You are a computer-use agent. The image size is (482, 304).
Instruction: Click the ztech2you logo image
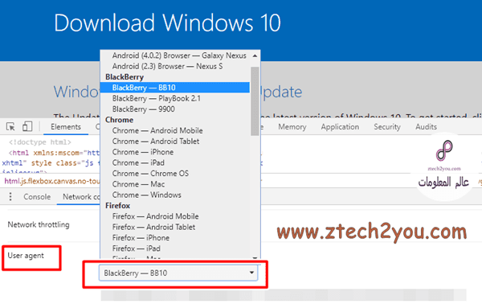(443, 166)
